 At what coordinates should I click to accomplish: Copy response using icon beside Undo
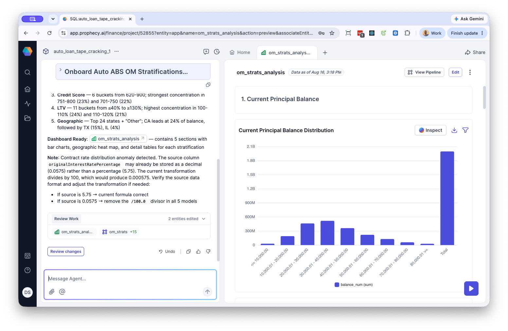(189, 252)
